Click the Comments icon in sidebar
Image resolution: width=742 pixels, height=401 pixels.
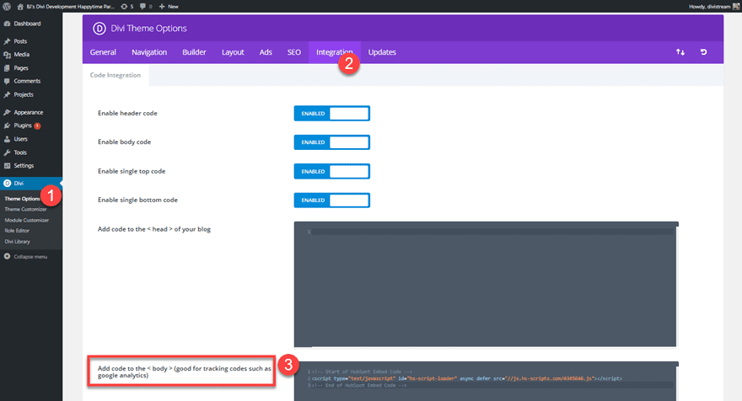[x=7, y=82]
